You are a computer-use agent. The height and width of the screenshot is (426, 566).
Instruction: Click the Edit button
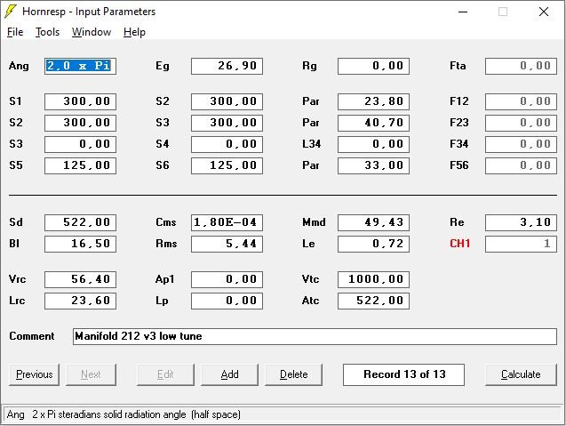[x=165, y=374]
